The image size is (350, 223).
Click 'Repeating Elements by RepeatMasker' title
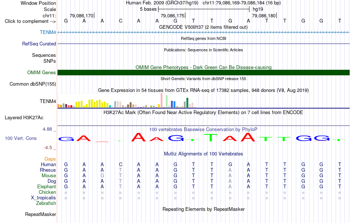[x=203, y=209]
